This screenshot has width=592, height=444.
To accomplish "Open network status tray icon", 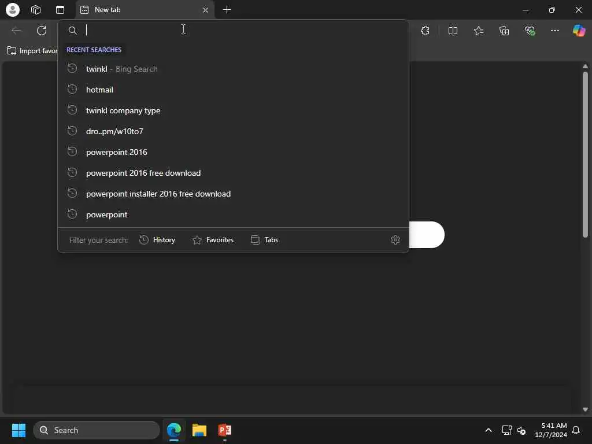I will pos(506,430).
